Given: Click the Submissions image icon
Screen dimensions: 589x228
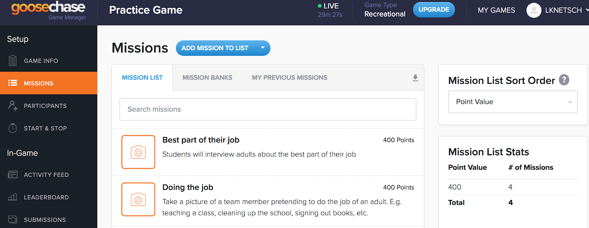Looking at the screenshot, I should (x=13, y=220).
